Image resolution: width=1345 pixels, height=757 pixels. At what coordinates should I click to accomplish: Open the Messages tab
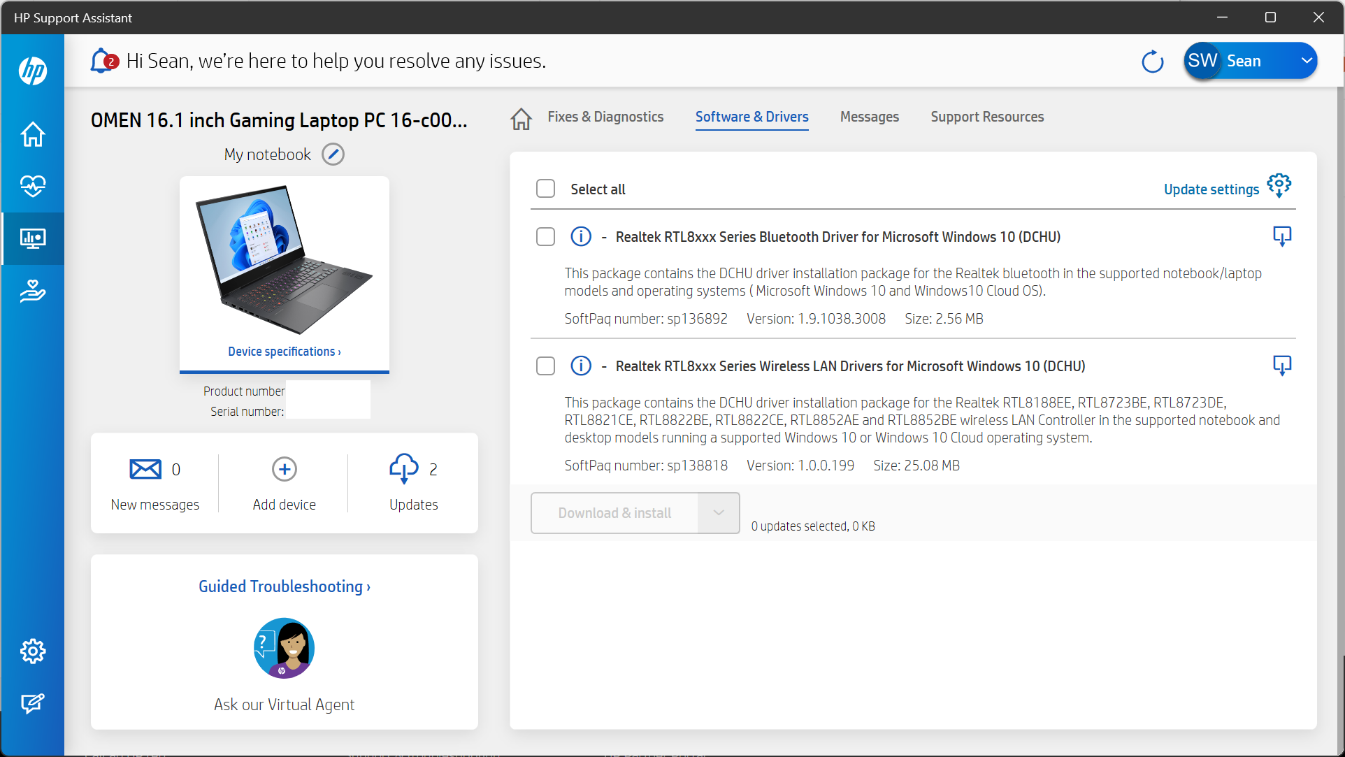(869, 117)
